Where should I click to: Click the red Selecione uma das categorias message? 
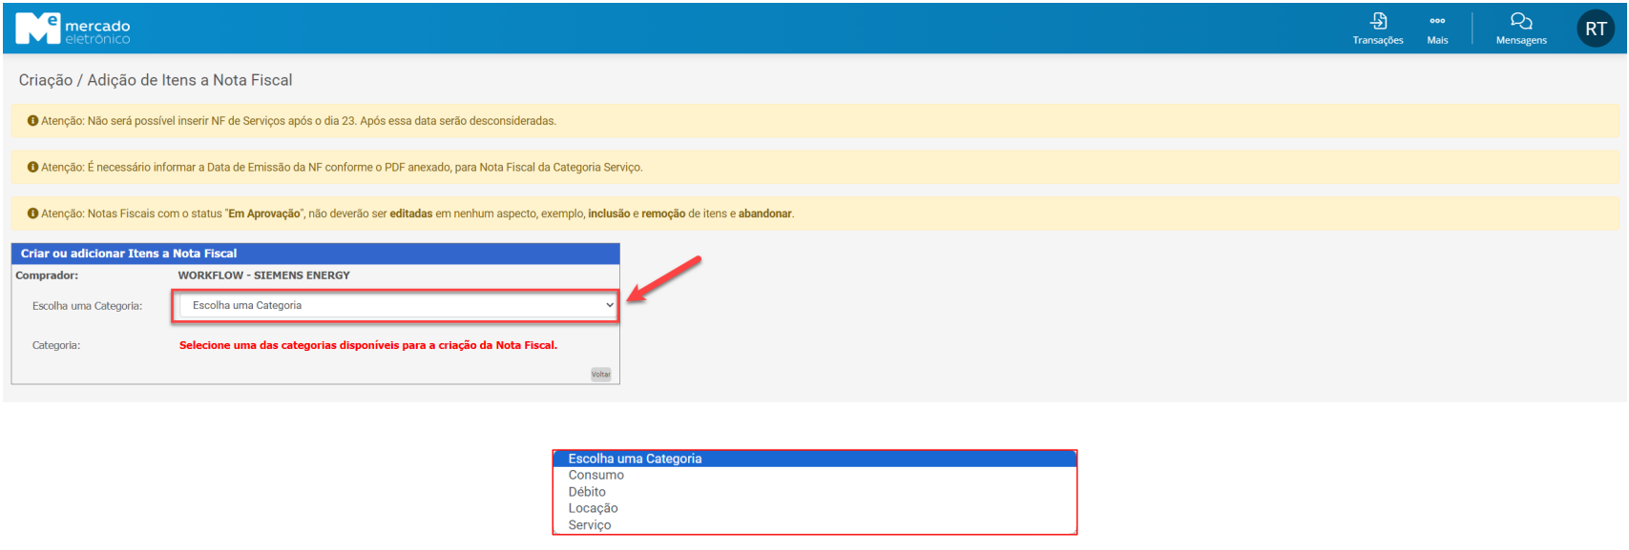(x=367, y=345)
